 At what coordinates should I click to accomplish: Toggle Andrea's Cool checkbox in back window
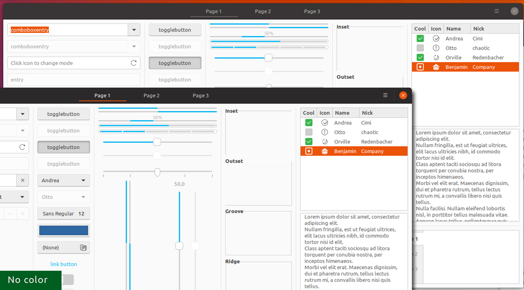click(420, 38)
